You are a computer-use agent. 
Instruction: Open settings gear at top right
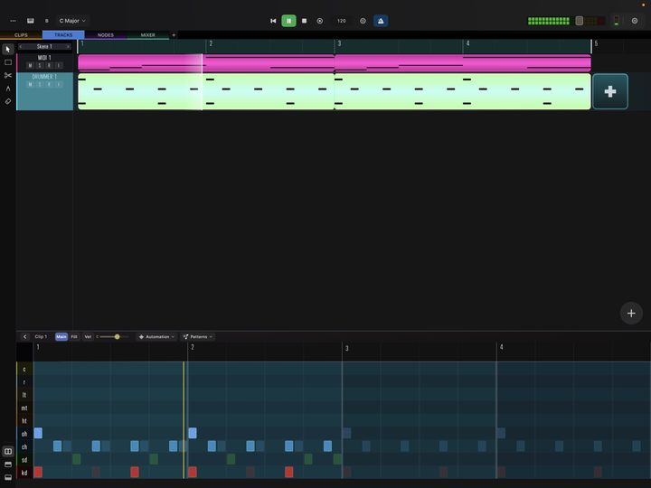pyautogui.click(x=635, y=21)
